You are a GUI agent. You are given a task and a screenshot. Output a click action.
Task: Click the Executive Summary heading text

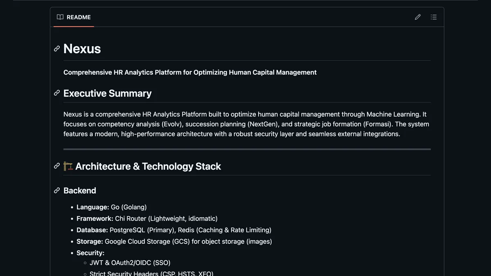point(107,93)
